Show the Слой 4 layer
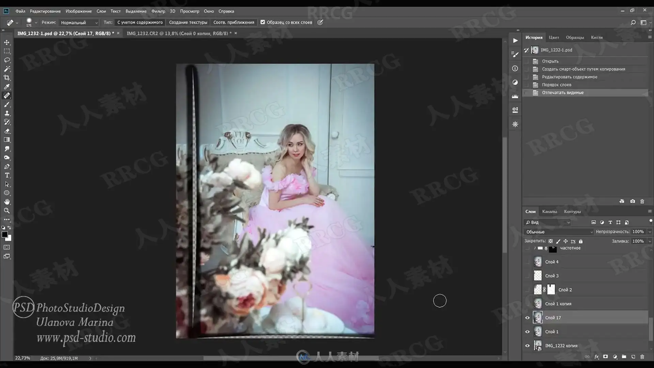 (528, 262)
